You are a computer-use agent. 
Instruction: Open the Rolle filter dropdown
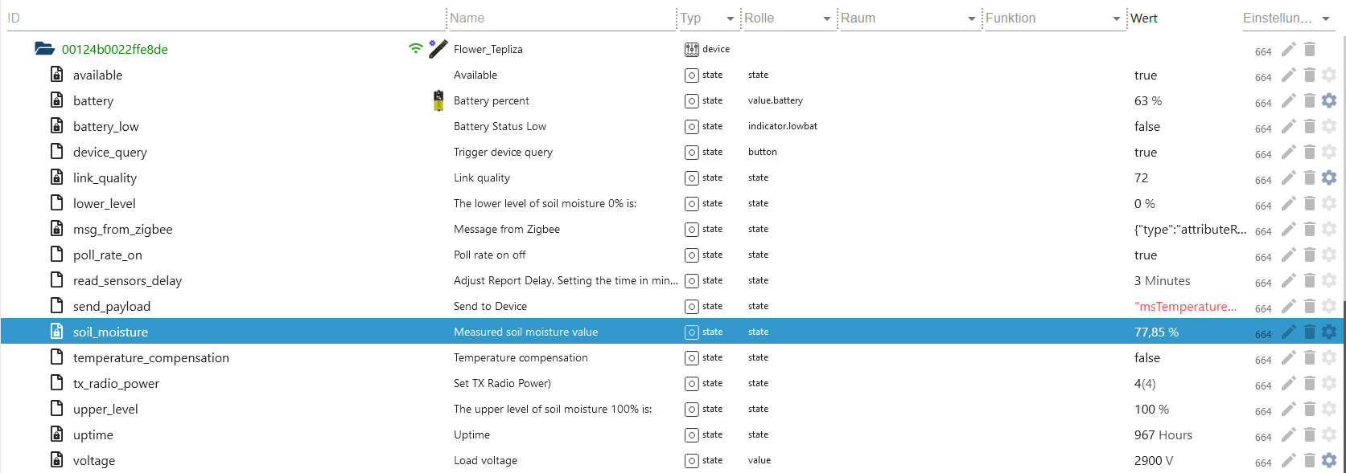pyautogui.click(x=827, y=18)
